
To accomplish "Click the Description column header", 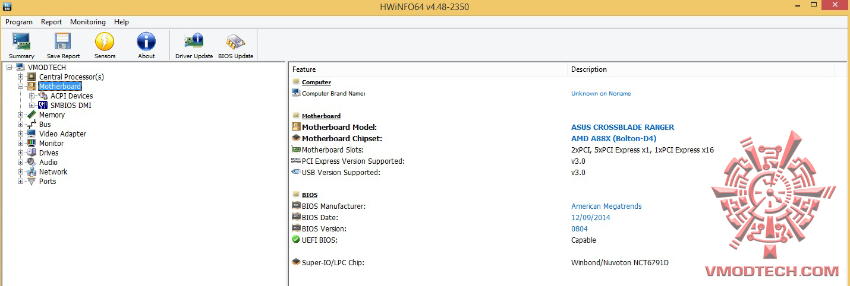I will click(x=700, y=69).
